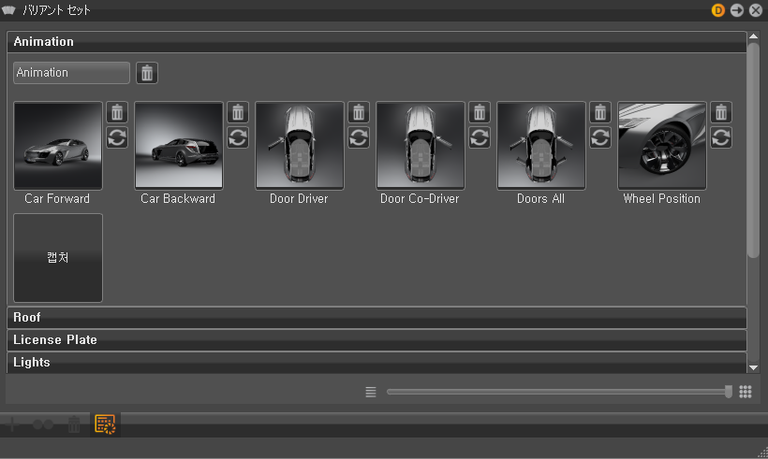This screenshot has height=459, width=768.
Task: Collapse the Animation section header
Action: (377, 42)
